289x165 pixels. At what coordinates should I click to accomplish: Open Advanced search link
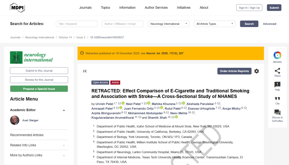(270, 24)
